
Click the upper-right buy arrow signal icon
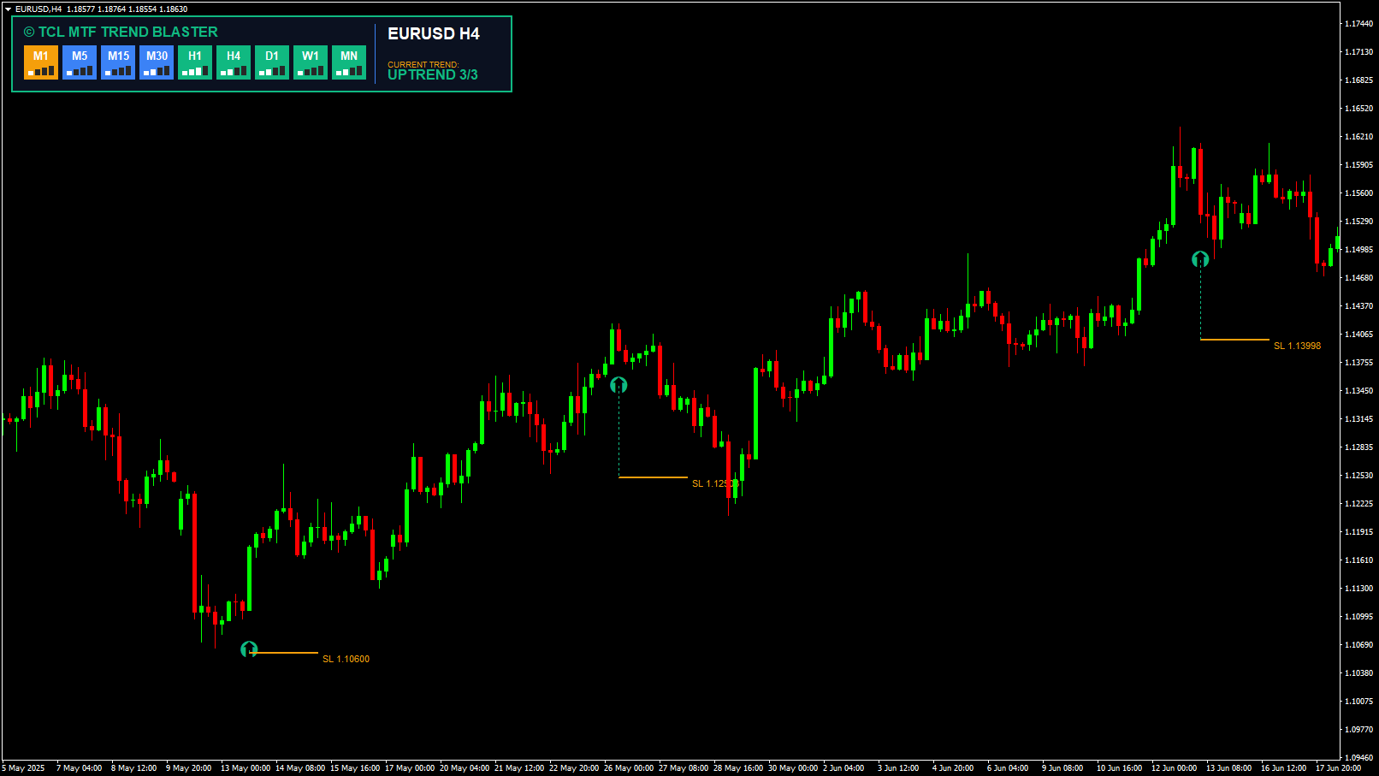[x=1200, y=258]
